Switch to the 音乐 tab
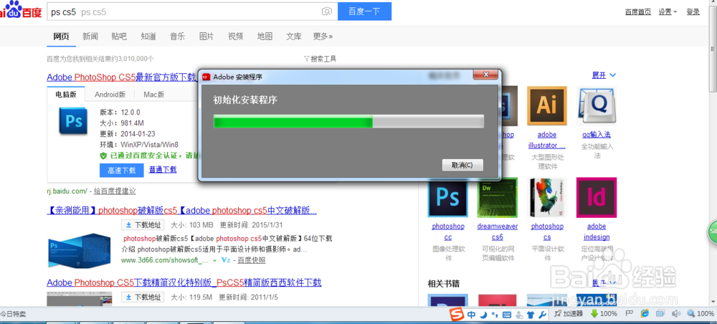Viewport: 717px width, 324px height. click(x=177, y=36)
